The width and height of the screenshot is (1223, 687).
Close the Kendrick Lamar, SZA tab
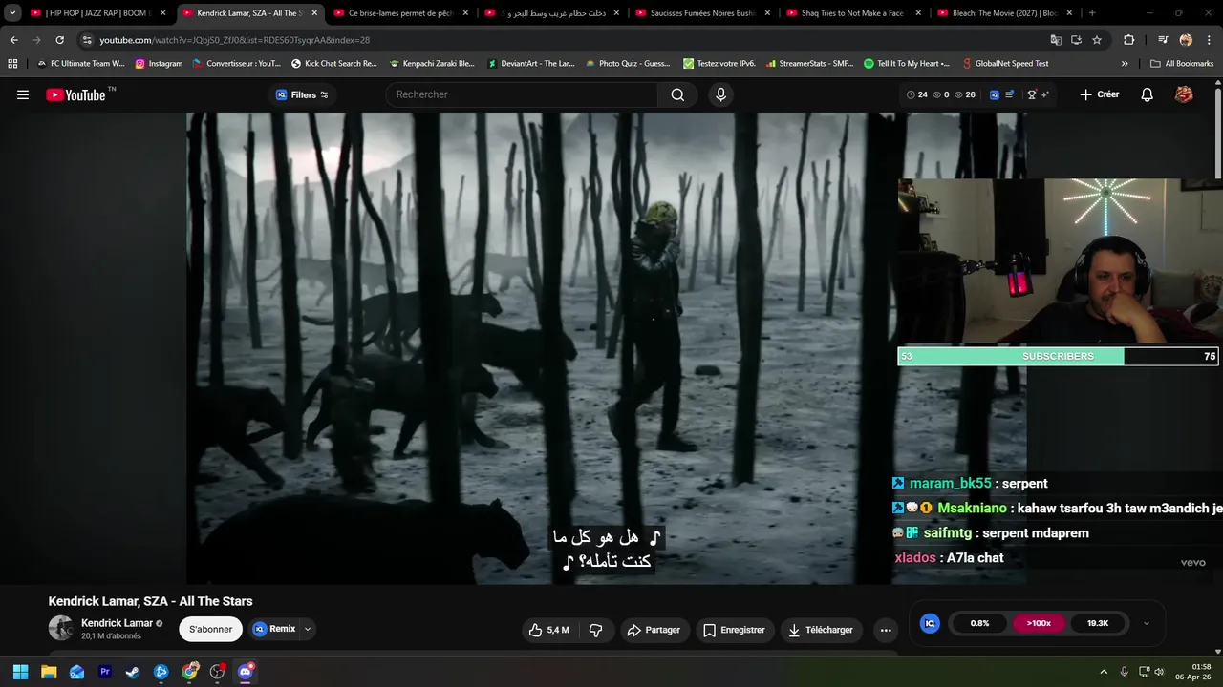[x=314, y=13]
